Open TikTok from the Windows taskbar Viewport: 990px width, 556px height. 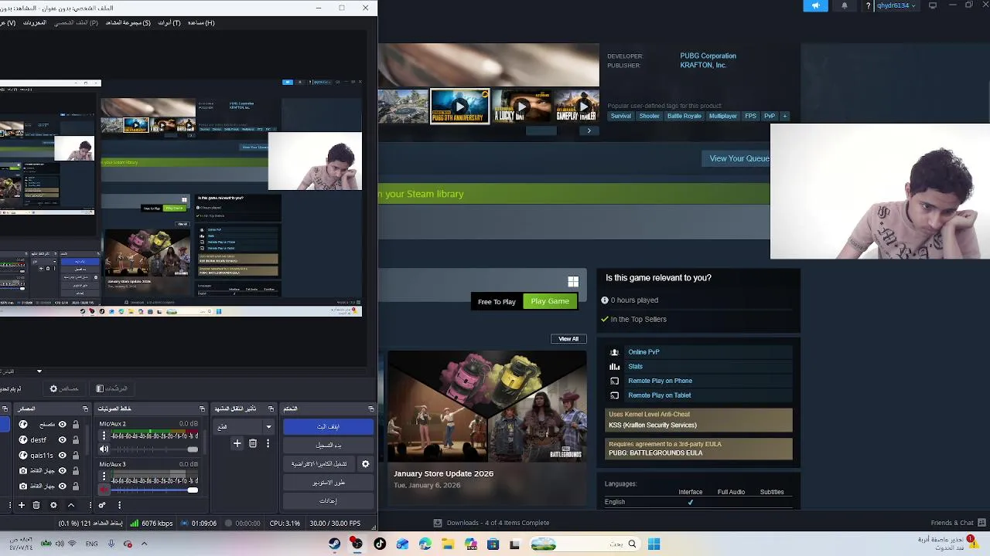380,544
